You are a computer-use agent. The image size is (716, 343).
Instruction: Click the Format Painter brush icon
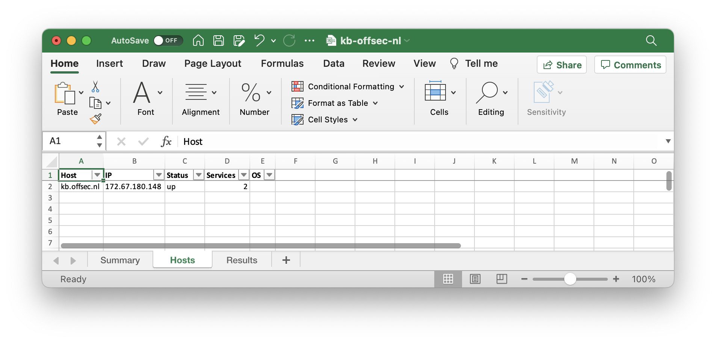(x=95, y=119)
